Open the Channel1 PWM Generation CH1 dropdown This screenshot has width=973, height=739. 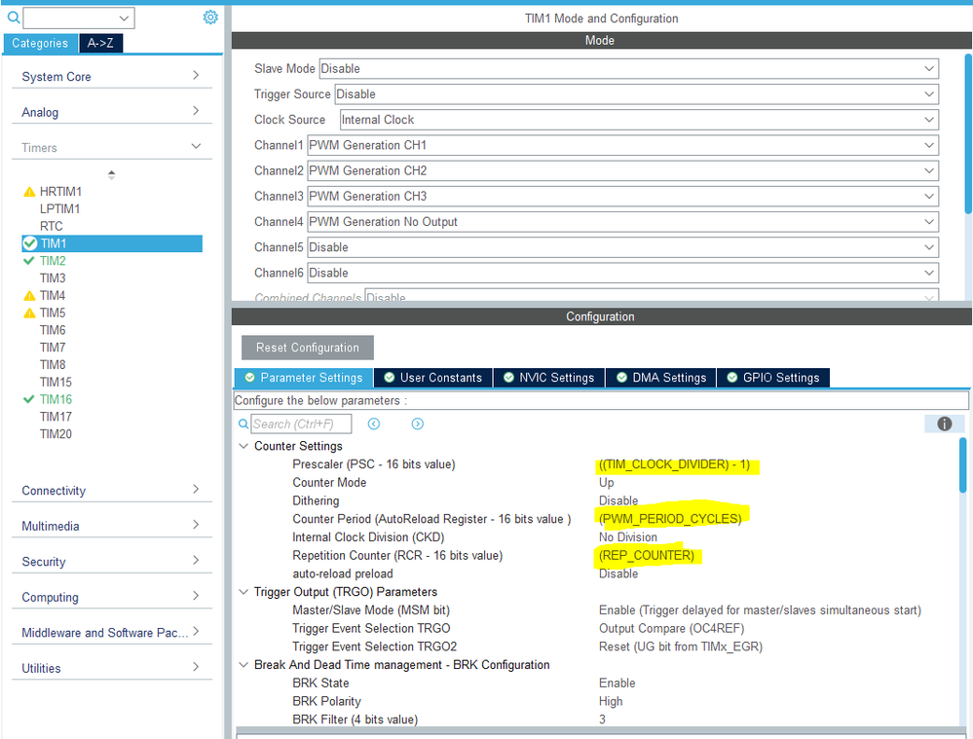point(622,145)
